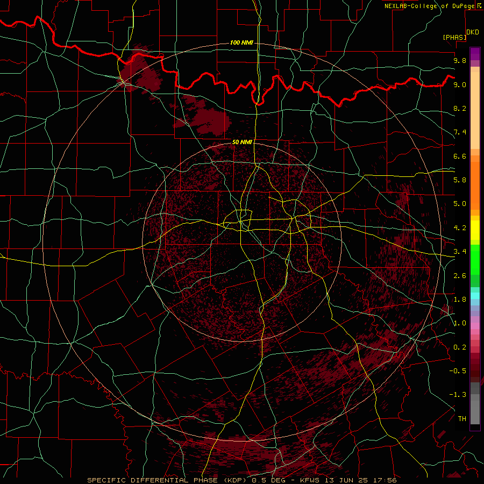Screen dimensions: 484x484
Task: Click the 0.2 scale value
Action: [x=460, y=347]
